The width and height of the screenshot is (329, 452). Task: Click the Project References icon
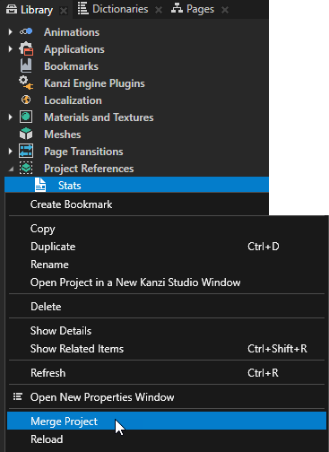click(26, 168)
